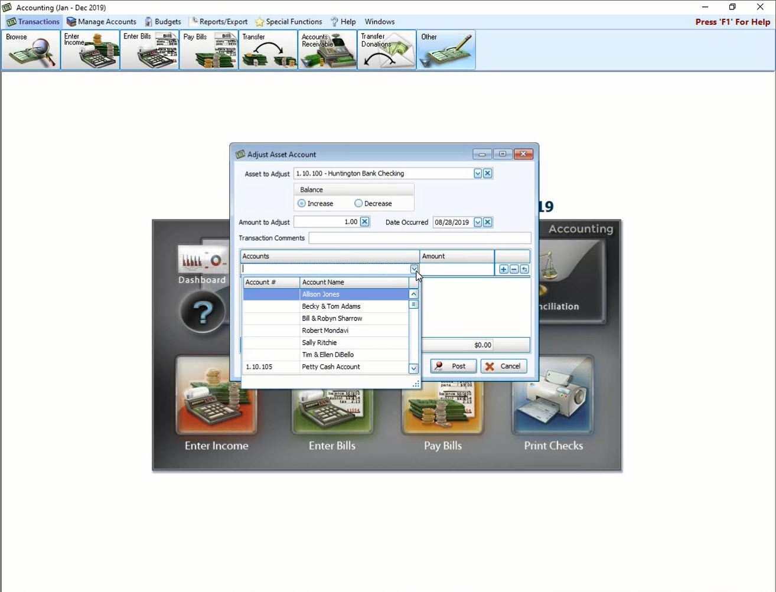Cancel the Adjust Asset Account dialog
This screenshot has height=592, width=776.
[x=503, y=366]
